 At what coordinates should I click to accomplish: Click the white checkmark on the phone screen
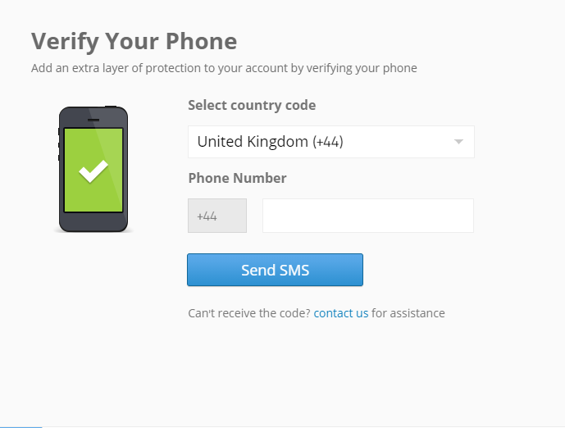(93, 171)
